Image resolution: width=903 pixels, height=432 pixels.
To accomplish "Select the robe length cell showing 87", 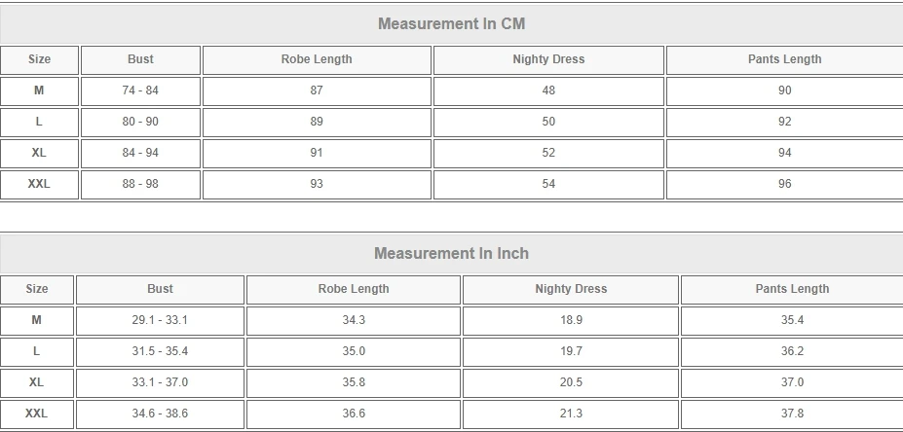I will point(317,90).
